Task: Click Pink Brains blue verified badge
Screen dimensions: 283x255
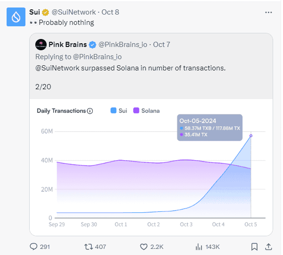Action: (x=92, y=45)
